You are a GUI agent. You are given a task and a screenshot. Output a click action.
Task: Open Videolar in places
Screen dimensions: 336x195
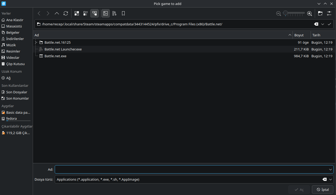coord(16,58)
